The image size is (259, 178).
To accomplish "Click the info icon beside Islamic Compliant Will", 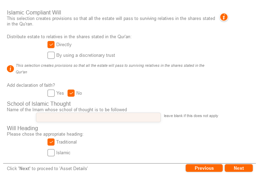I will pyautogui.click(x=224, y=17).
